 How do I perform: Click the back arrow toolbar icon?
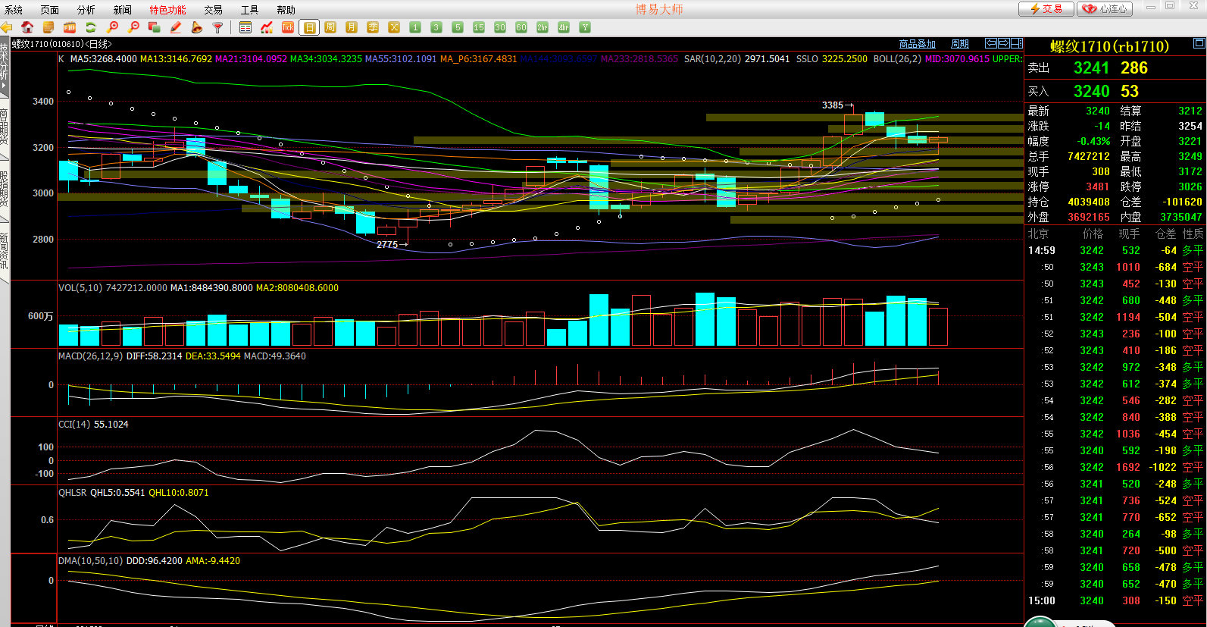(7, 27)
